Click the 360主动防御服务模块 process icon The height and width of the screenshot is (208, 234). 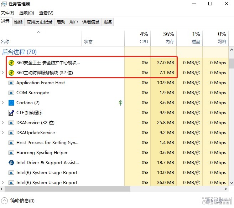11,73
